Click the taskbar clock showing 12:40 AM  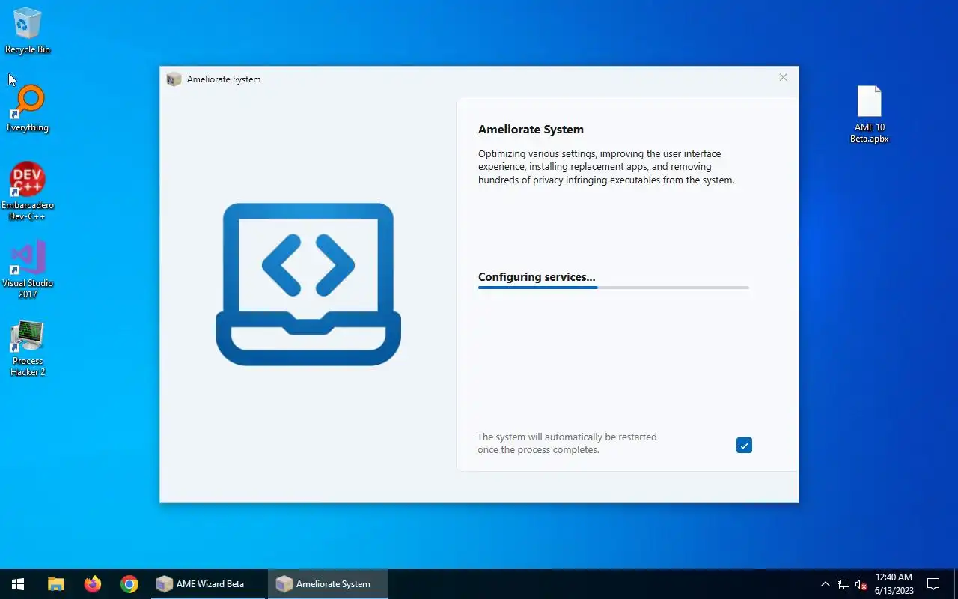coord(894,584)
